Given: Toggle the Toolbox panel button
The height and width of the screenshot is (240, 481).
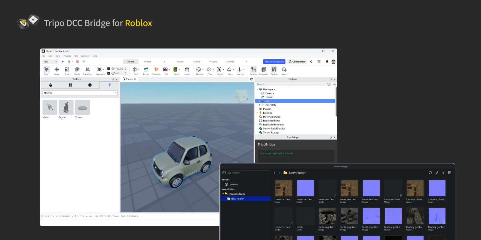Looking at the screenshot, I should pyautogui.click(x=274, y=71).
